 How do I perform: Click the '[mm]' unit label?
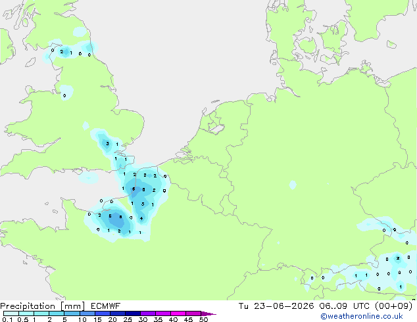click(x=72, y=306)
